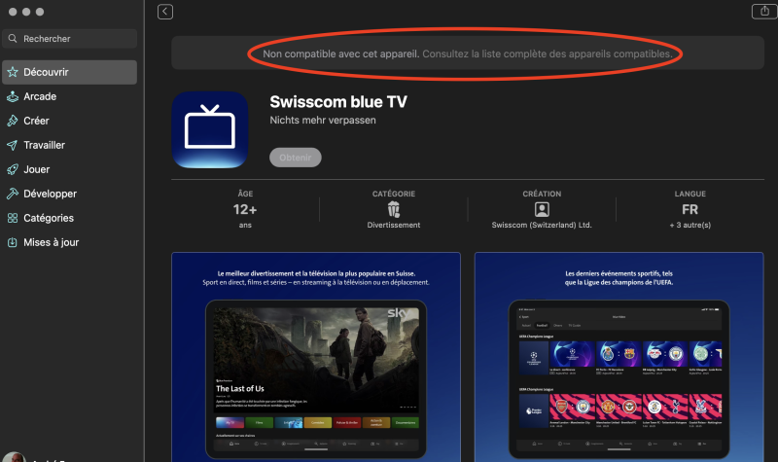Open The Last of Us screenshot

point(316,357)
